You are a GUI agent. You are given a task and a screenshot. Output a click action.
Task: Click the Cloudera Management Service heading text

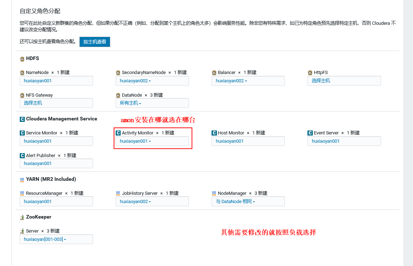click(62, 119)
